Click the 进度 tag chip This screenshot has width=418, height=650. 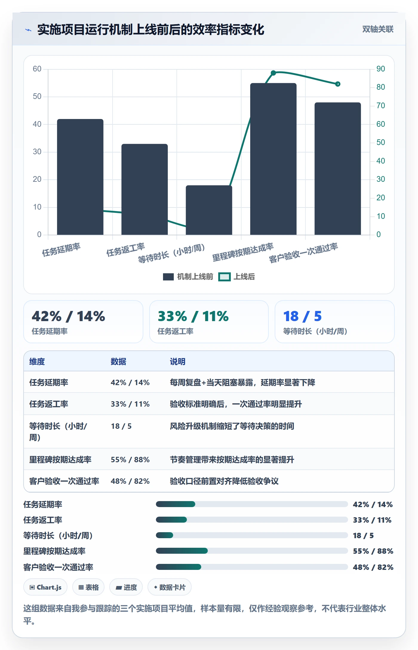126,587
